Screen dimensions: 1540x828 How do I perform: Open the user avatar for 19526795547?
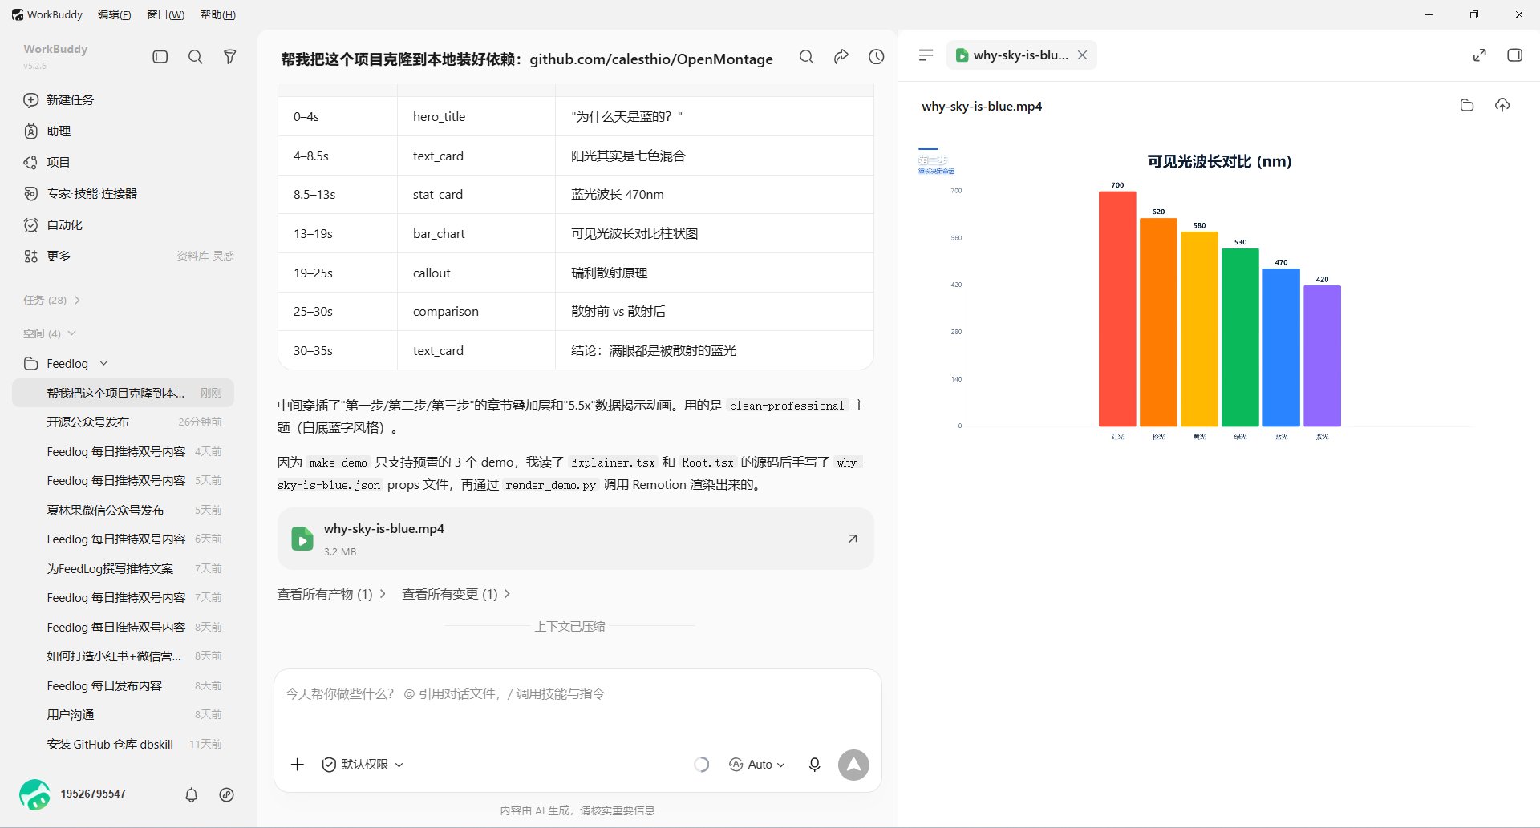click(34, 794)
